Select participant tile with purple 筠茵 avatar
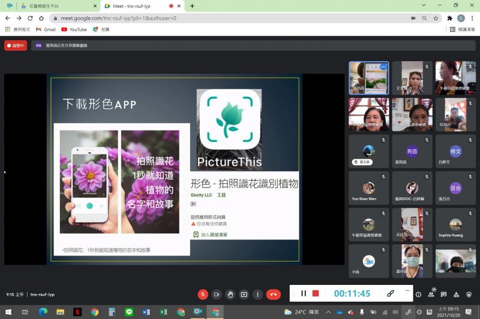This screenshot has width=480, height=319. 412,151
